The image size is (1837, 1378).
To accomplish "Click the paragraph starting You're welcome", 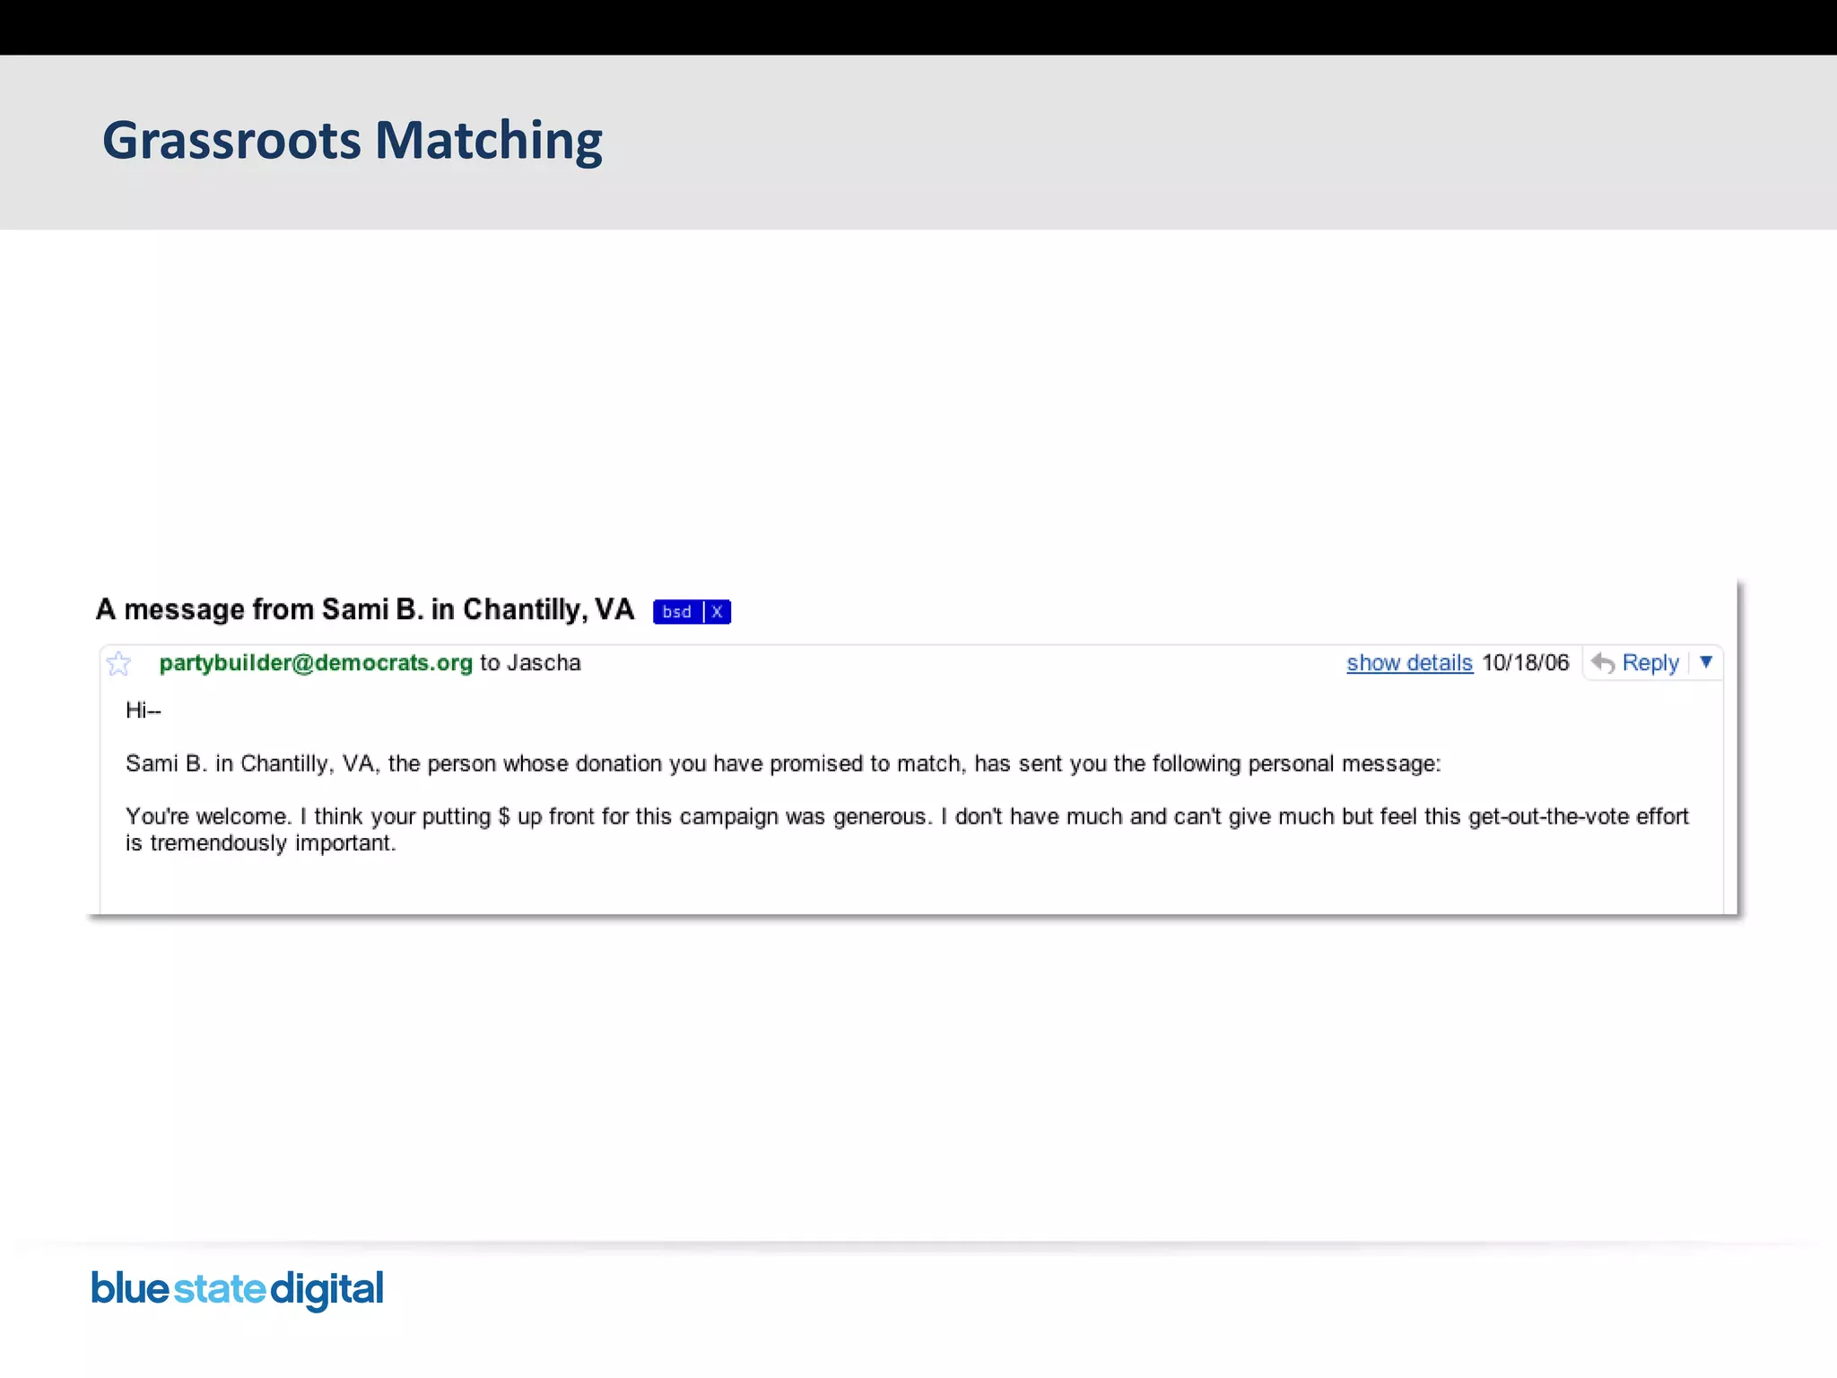I will click(907, 829).
